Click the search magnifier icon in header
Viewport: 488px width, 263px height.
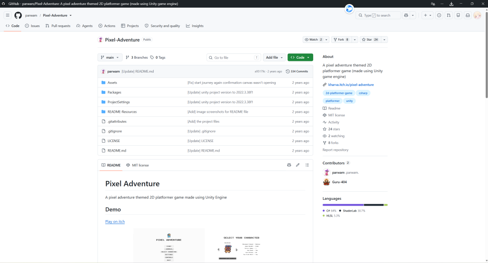click(361, 15)
